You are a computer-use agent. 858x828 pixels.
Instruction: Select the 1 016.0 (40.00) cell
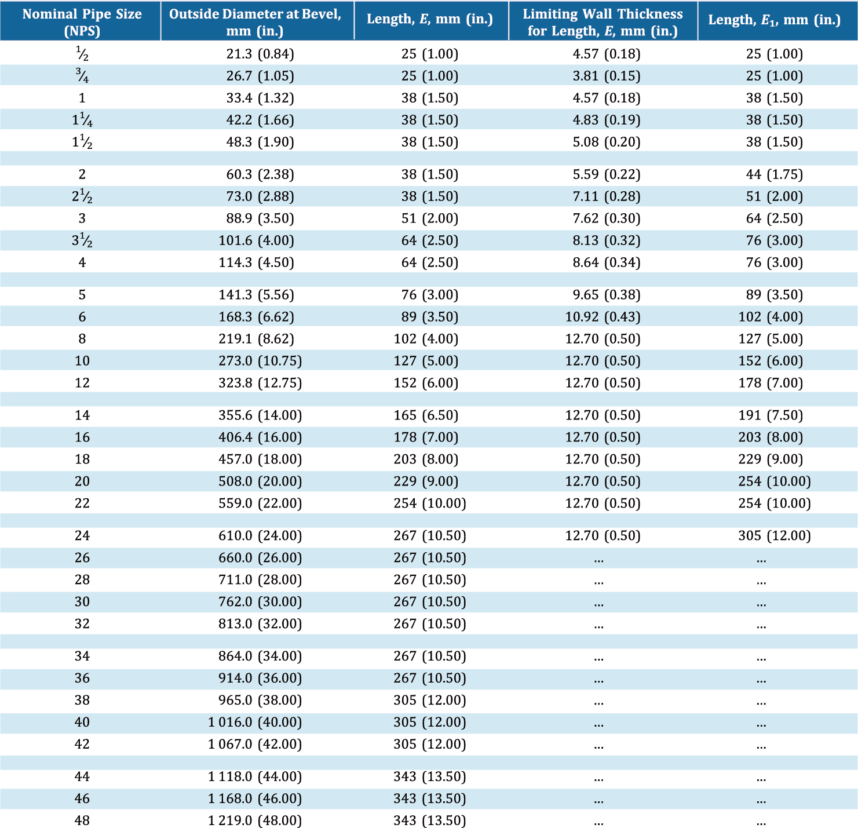(x=255, y=723)
